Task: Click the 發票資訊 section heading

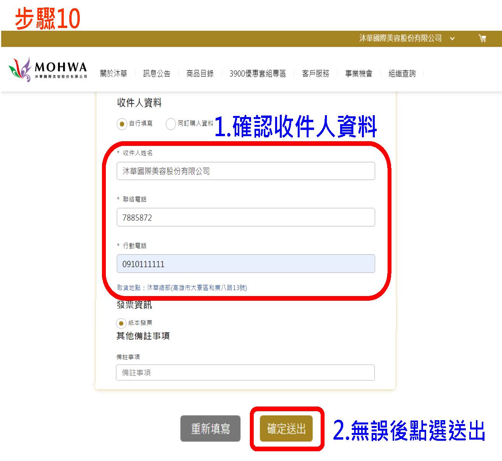Action: click(x=135, y=305)
